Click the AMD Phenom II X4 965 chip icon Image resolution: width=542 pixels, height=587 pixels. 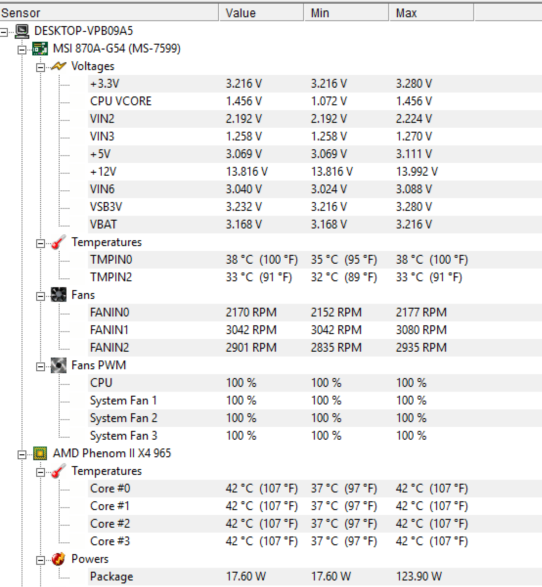40,453
